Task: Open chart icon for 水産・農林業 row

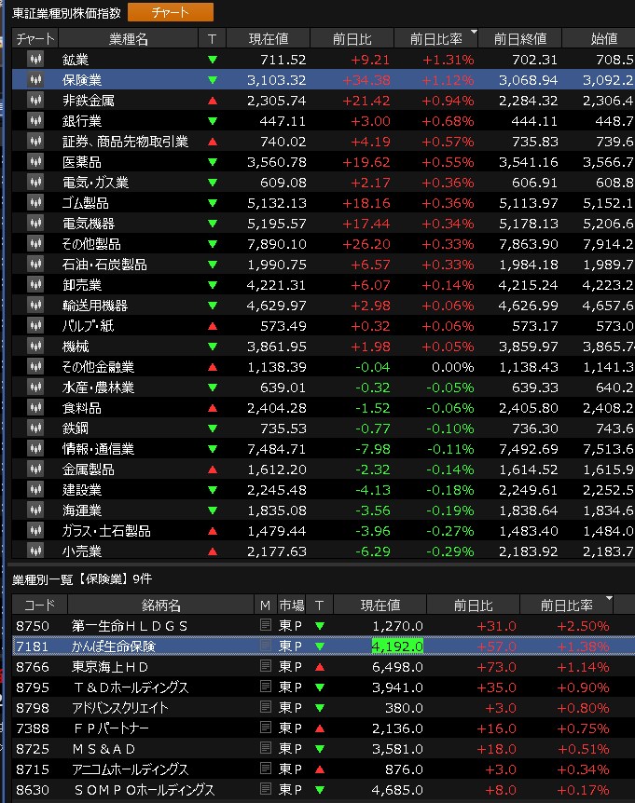Action: (35, 388)
